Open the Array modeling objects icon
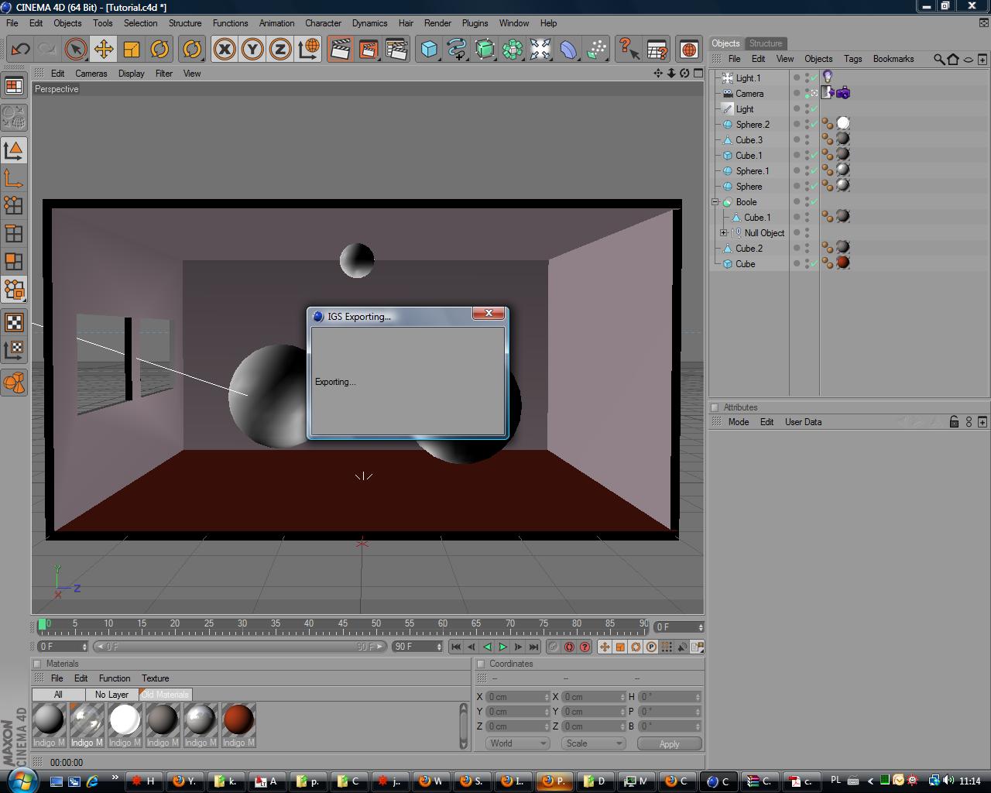This screenshot has width=991, height=793. tap(513, 50)
